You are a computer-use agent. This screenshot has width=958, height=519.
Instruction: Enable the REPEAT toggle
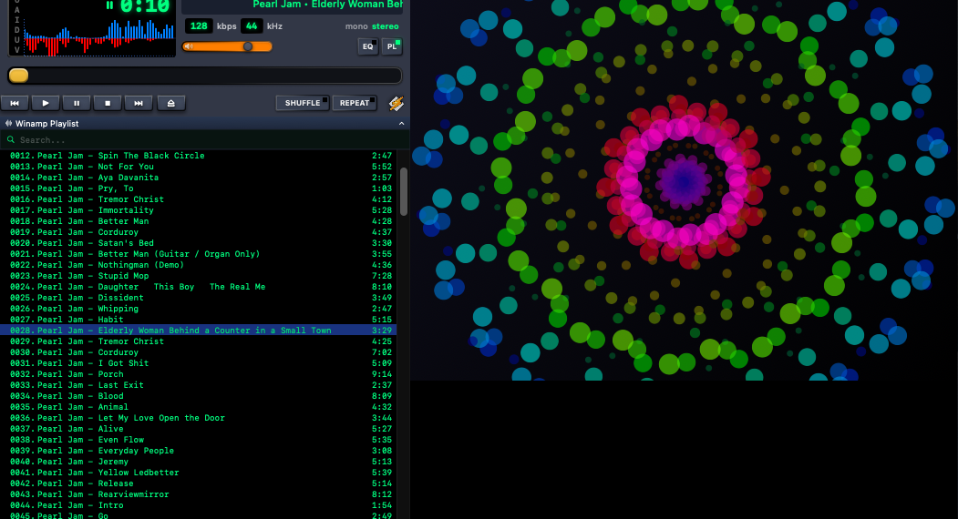[x=355, y=103]
